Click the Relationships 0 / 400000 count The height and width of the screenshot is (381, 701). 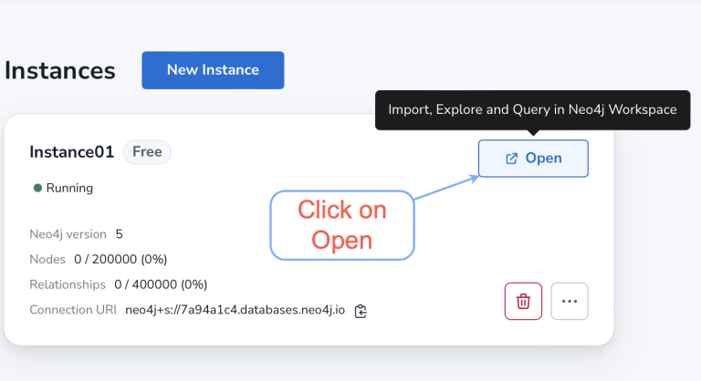tap(161, 284)
